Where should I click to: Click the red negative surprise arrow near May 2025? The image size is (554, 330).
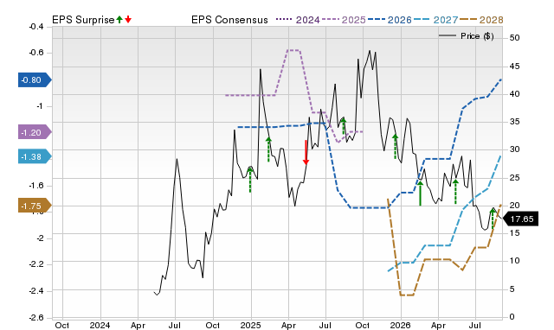point(306,152)
